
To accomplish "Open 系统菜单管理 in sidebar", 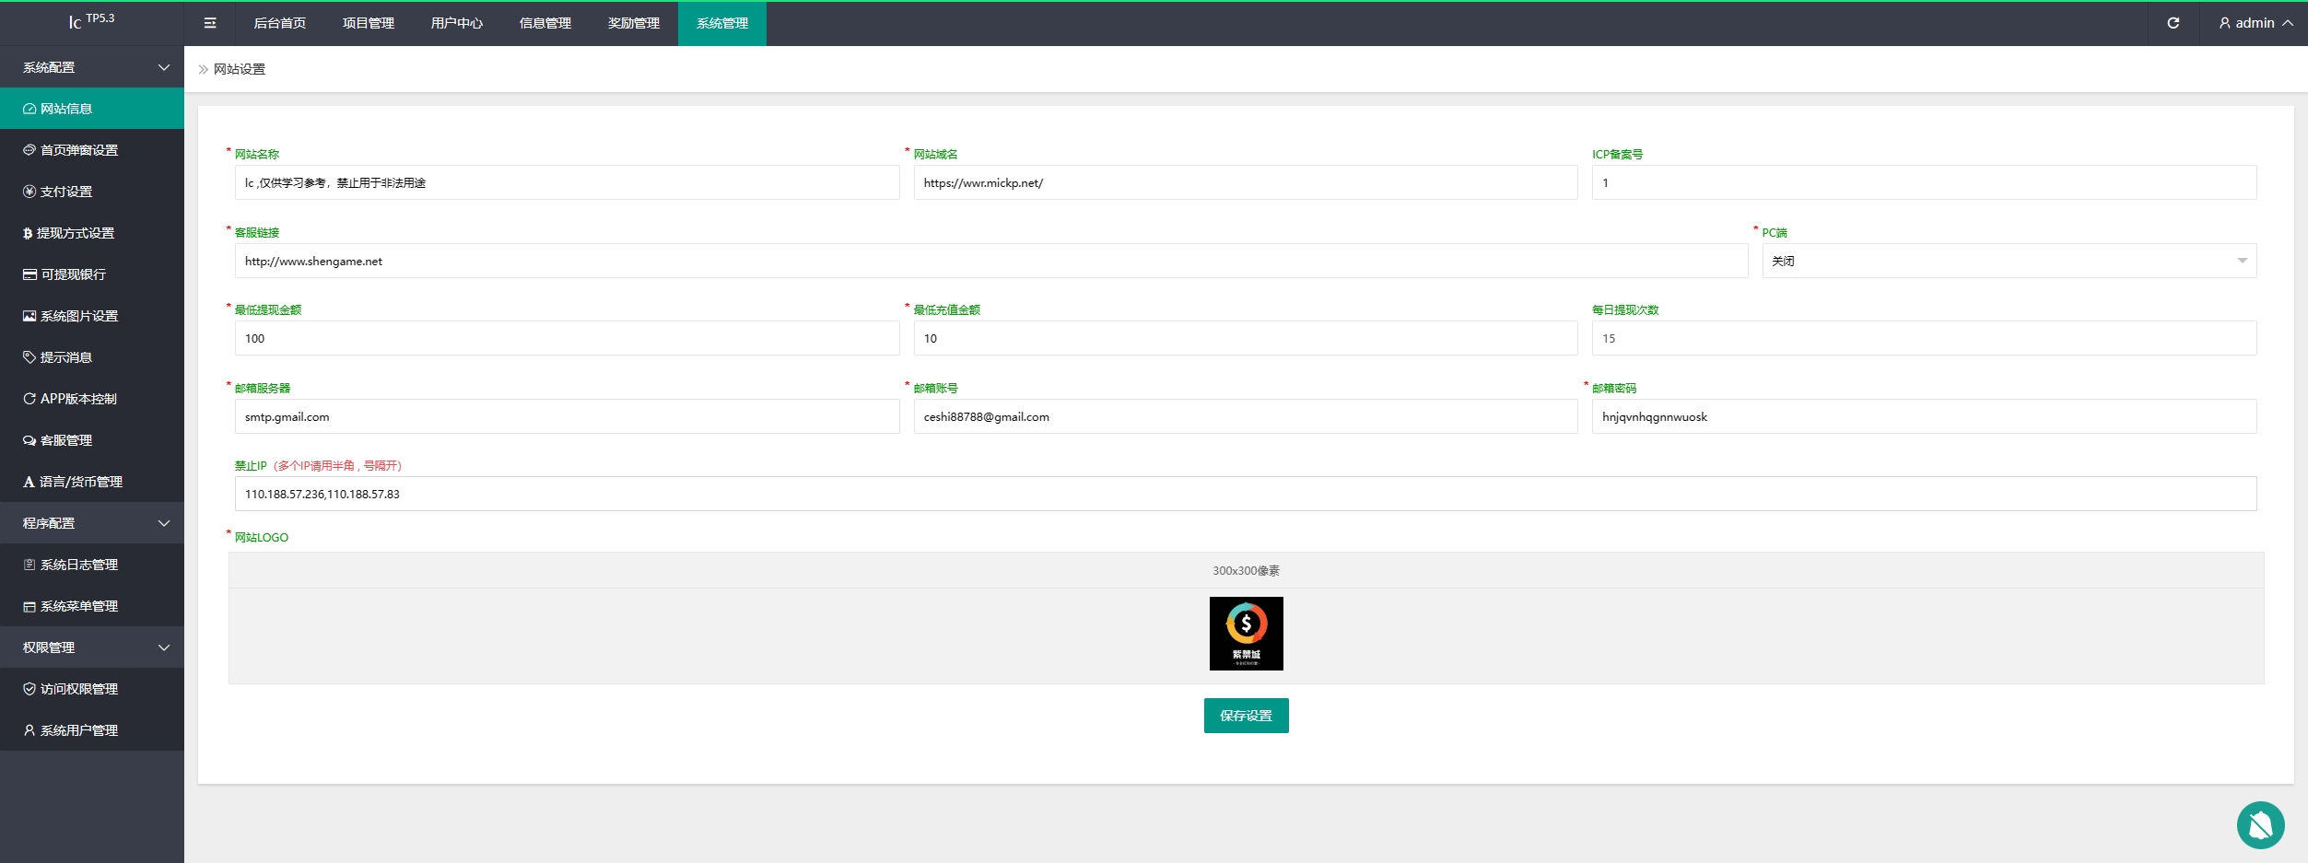I will pos(92,606).
